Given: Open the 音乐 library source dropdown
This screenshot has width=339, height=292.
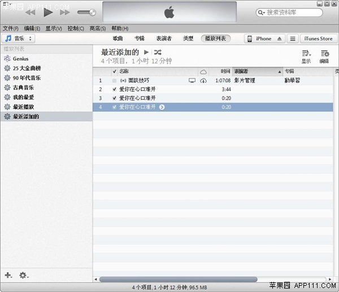Looking at the screenshot, I should (19, 38).
